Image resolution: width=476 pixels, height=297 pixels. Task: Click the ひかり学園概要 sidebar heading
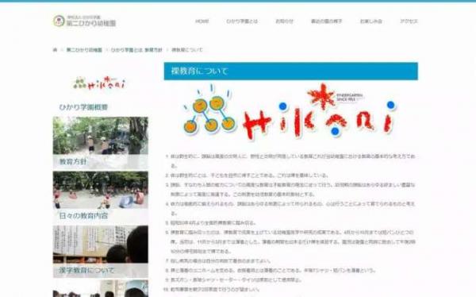pyautogui.click(x=83, y=107)
